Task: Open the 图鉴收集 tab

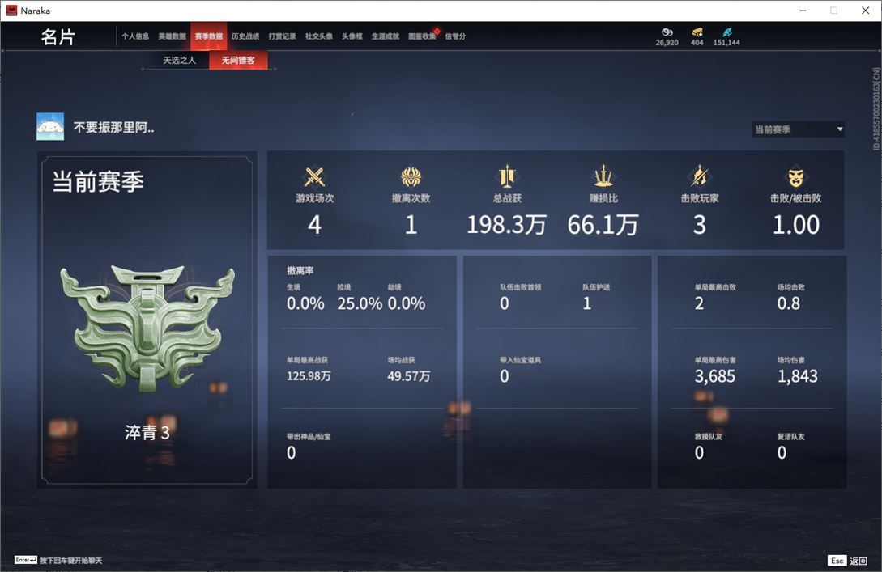Action: pos(423,36)
